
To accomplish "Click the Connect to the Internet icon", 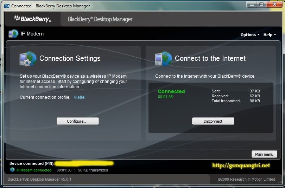I will [x=163, y=58].
